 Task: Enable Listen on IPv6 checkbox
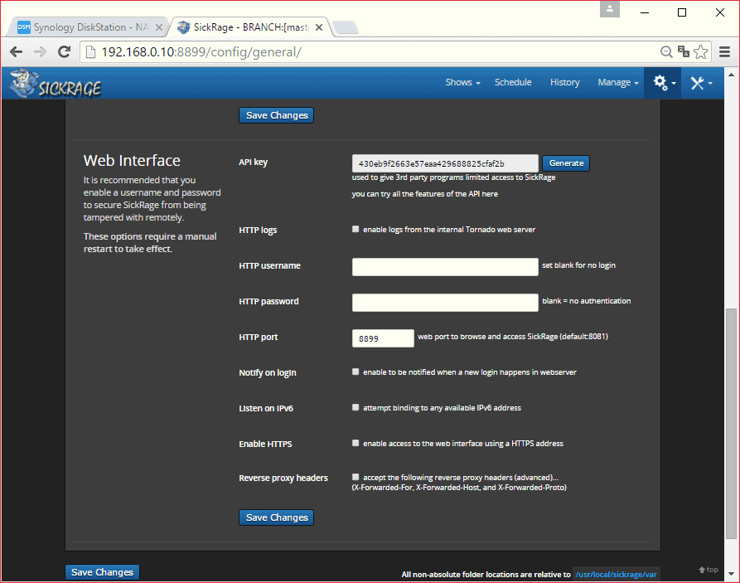point(355,407)
